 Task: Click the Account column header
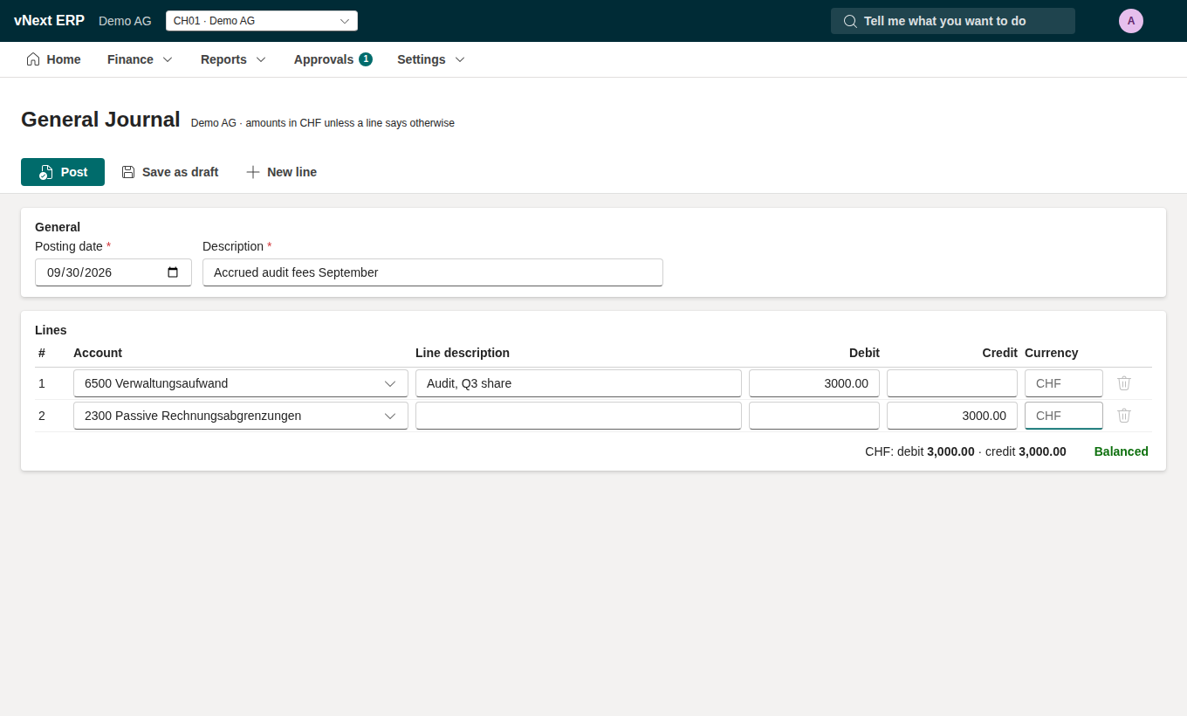click(98, 353)
